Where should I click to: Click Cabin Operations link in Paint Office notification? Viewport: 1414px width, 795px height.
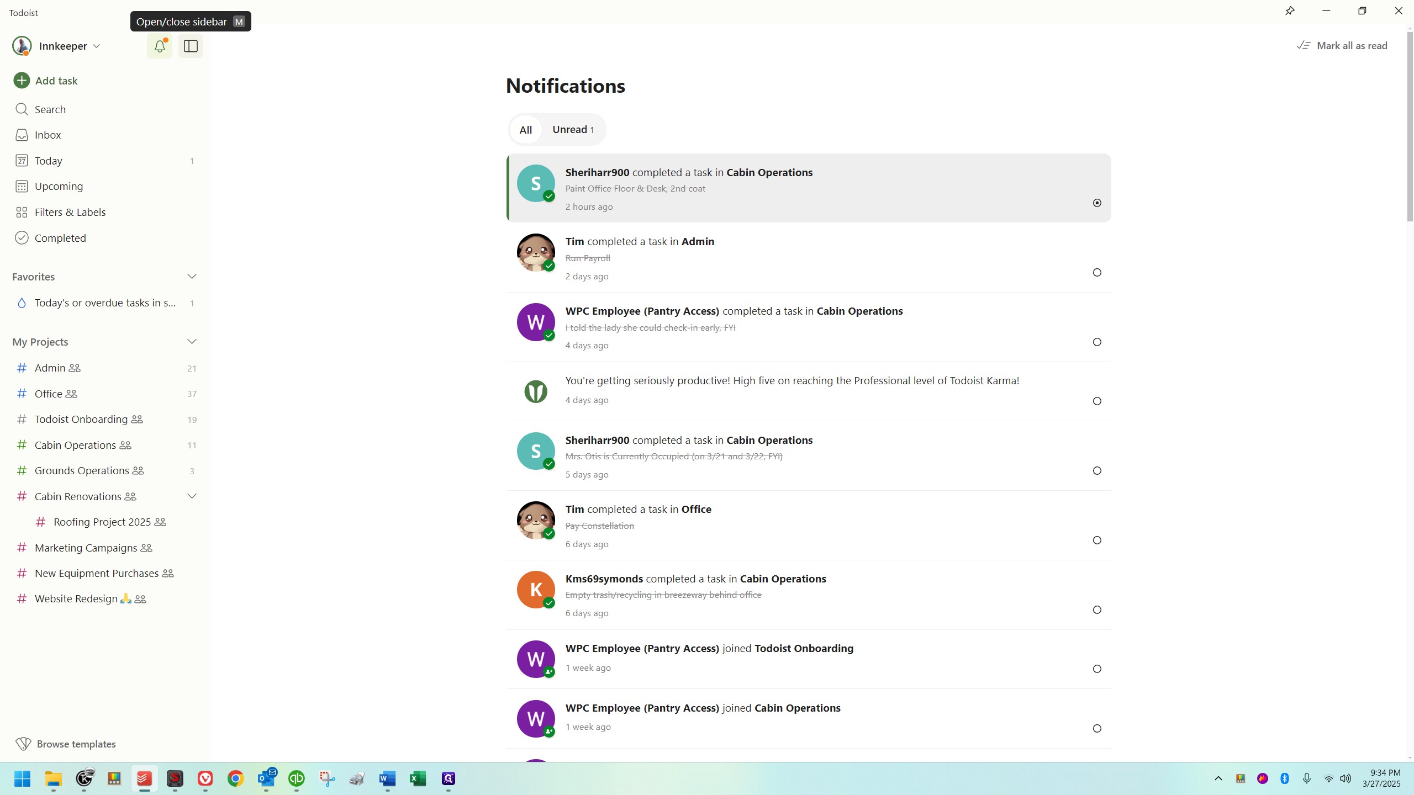tap(769, 172)
